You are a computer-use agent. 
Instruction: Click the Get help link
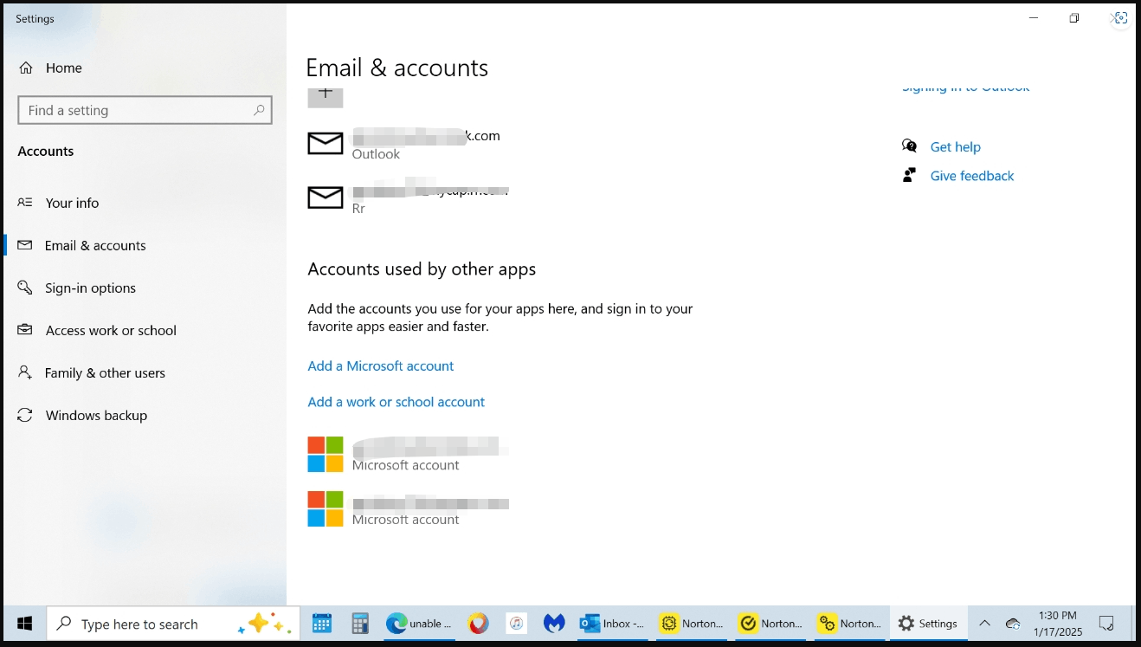pos(956,147)
